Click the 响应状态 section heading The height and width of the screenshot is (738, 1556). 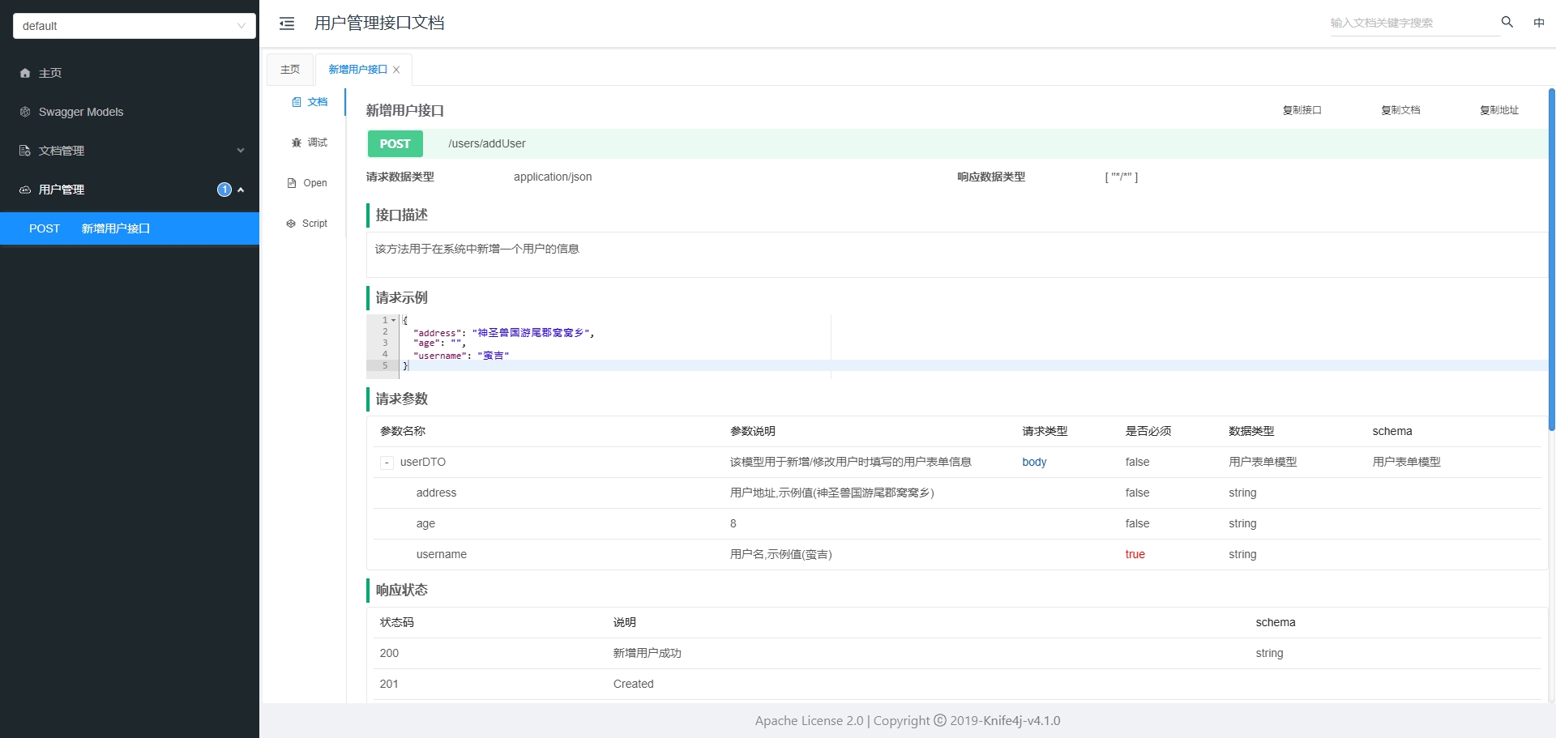[x=402, y=590]
